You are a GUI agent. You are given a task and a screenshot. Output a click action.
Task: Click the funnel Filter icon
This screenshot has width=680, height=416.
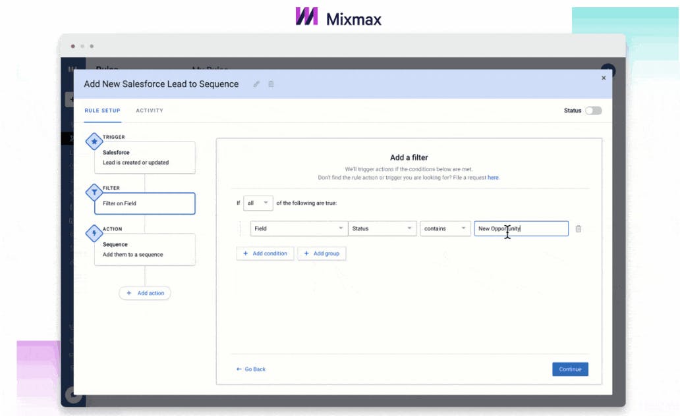pos(93,192)
